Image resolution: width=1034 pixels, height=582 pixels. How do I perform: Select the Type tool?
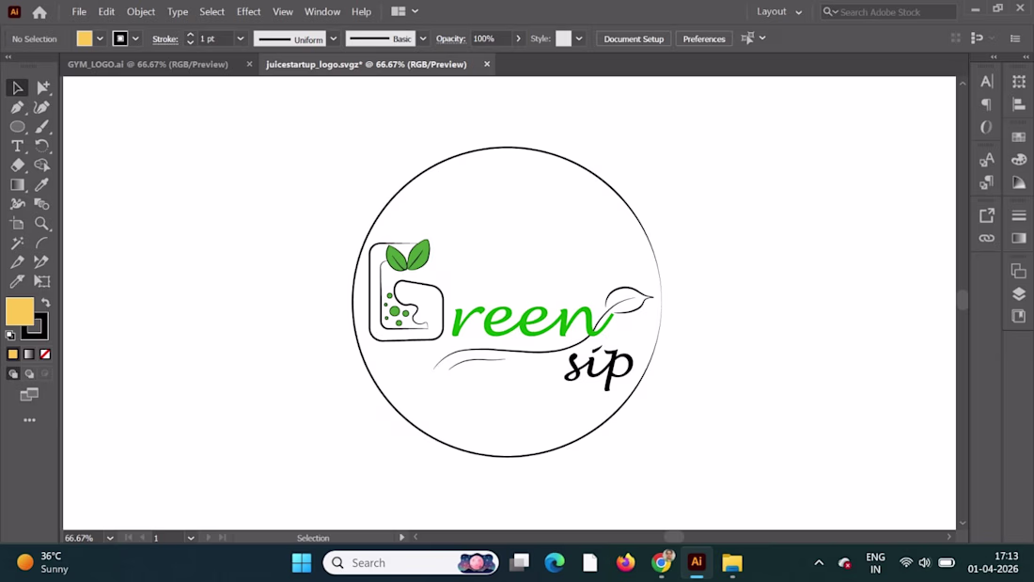tap(17, 146)
